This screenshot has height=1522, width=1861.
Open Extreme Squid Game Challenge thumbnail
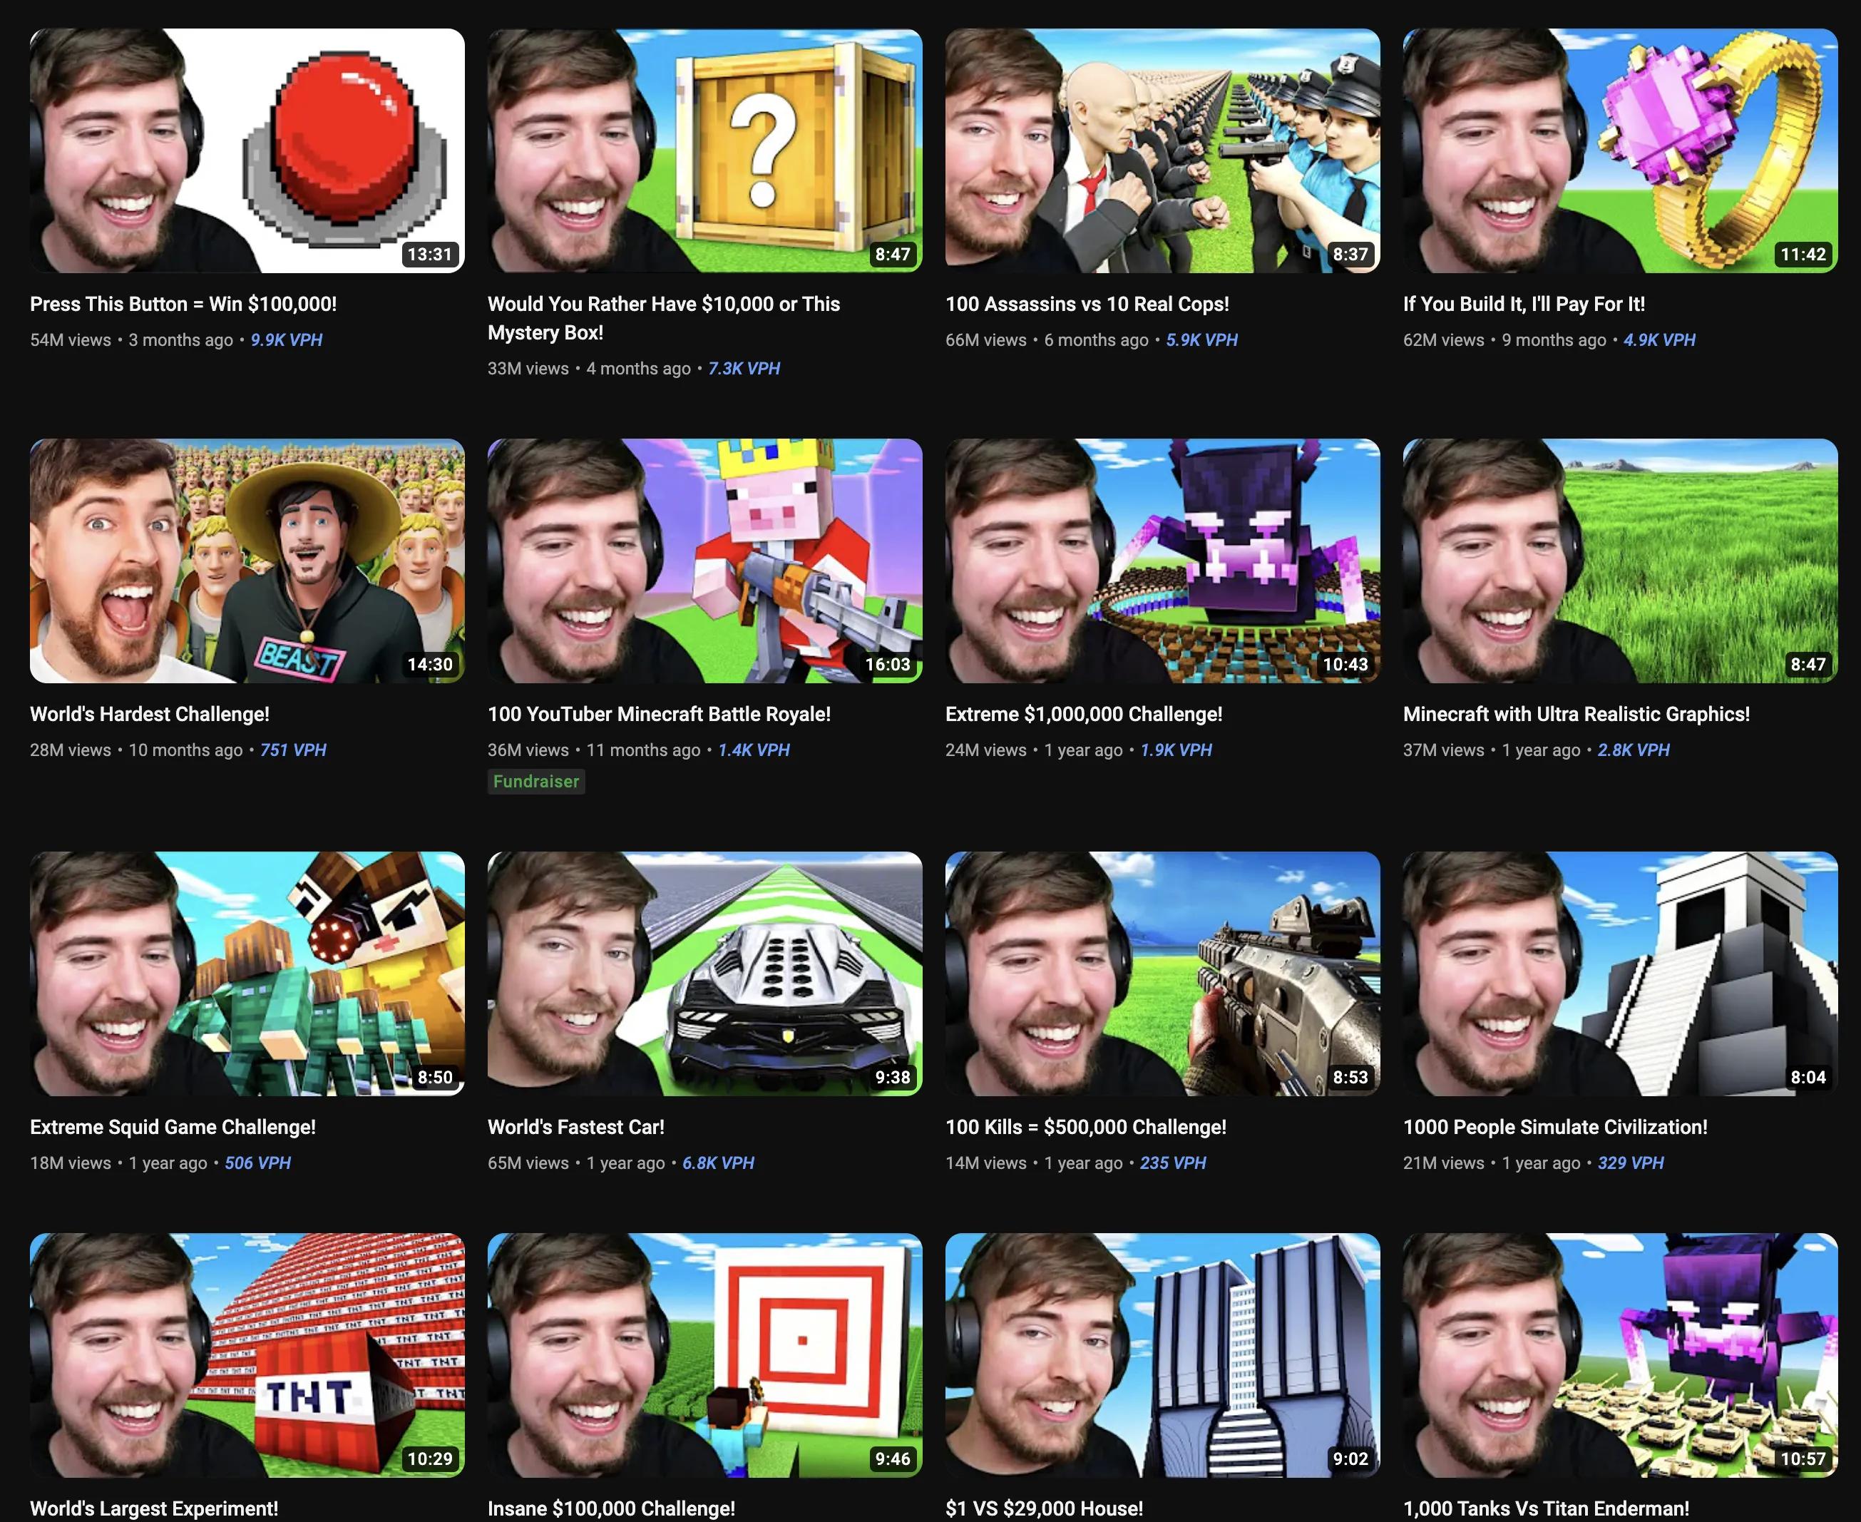pos(246,973)
